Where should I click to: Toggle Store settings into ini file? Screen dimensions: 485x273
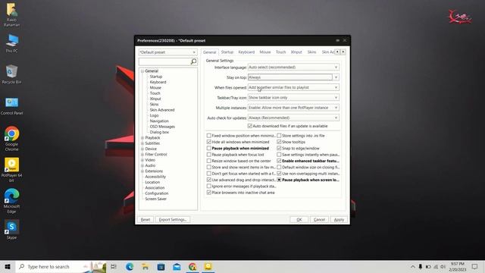click(x=279, y=136)
